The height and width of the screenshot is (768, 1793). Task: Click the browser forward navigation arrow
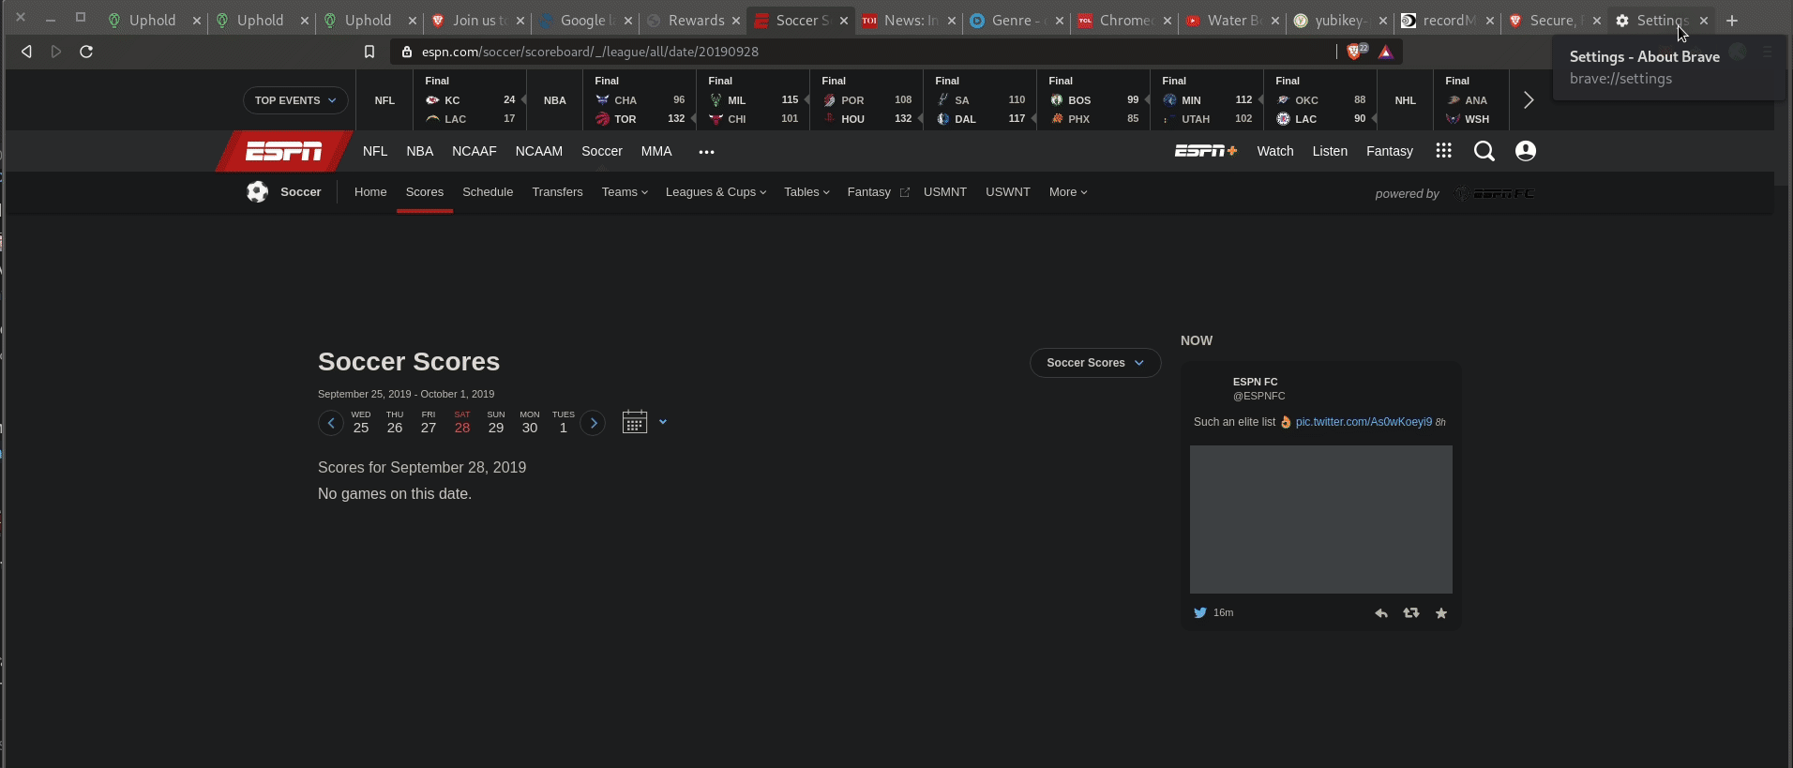point(56,52)
